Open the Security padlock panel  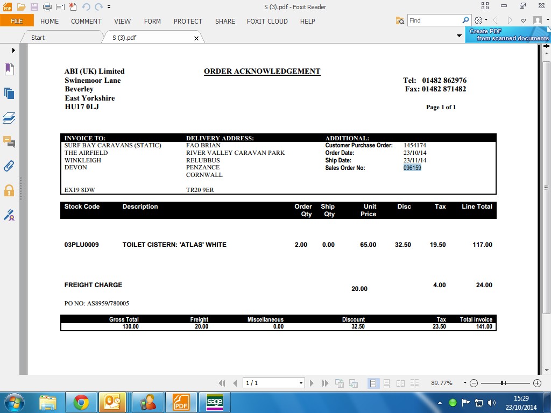(9, 190)
